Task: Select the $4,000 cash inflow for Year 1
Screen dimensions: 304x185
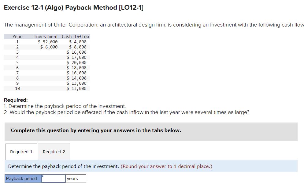Action: [x=78, y=41]
